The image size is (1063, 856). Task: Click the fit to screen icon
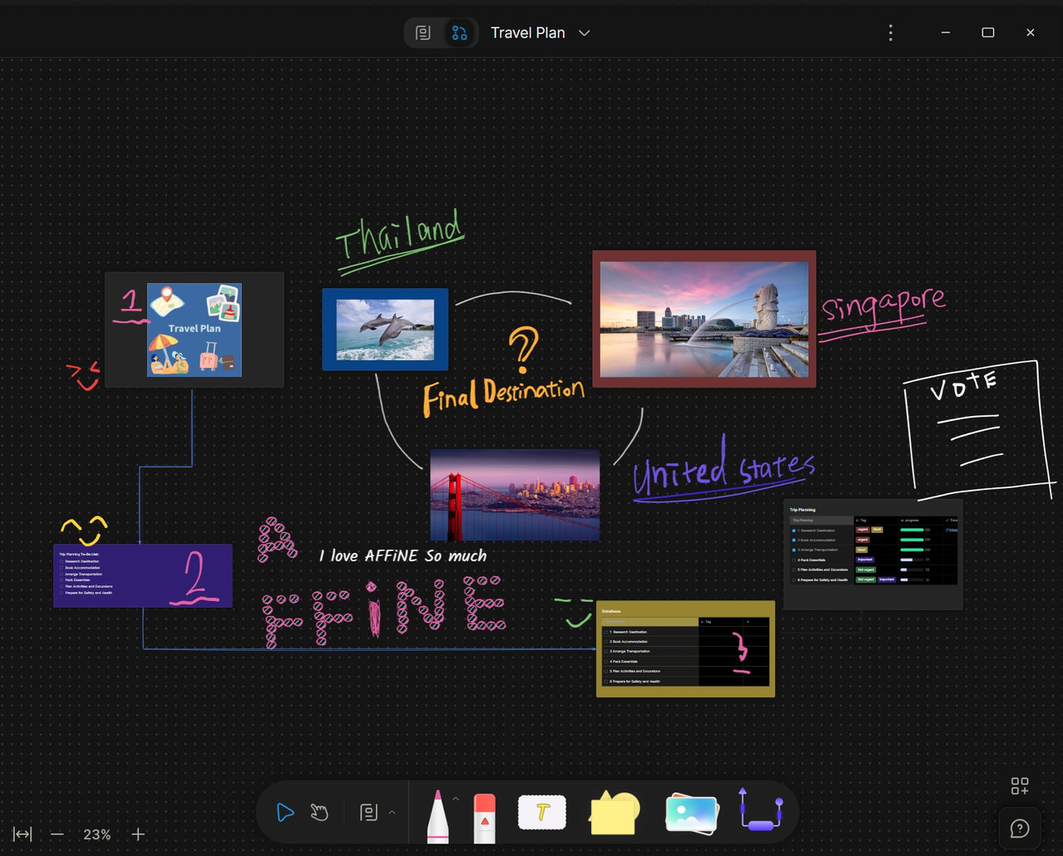[22, 834]
